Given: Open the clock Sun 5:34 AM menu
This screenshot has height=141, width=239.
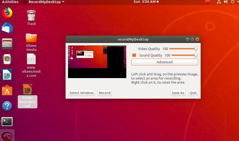Looking at the screenshot, I should (146, 2).
